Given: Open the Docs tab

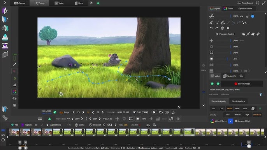Looking at the screenshot, I should click(79, 3).
